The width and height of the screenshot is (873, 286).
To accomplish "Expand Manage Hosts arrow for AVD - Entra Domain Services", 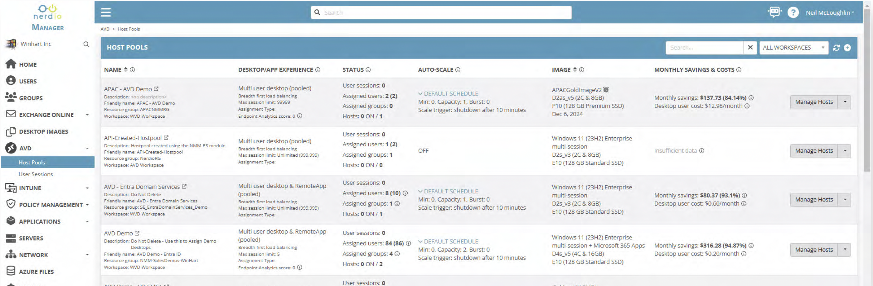I will click(845, 200).
